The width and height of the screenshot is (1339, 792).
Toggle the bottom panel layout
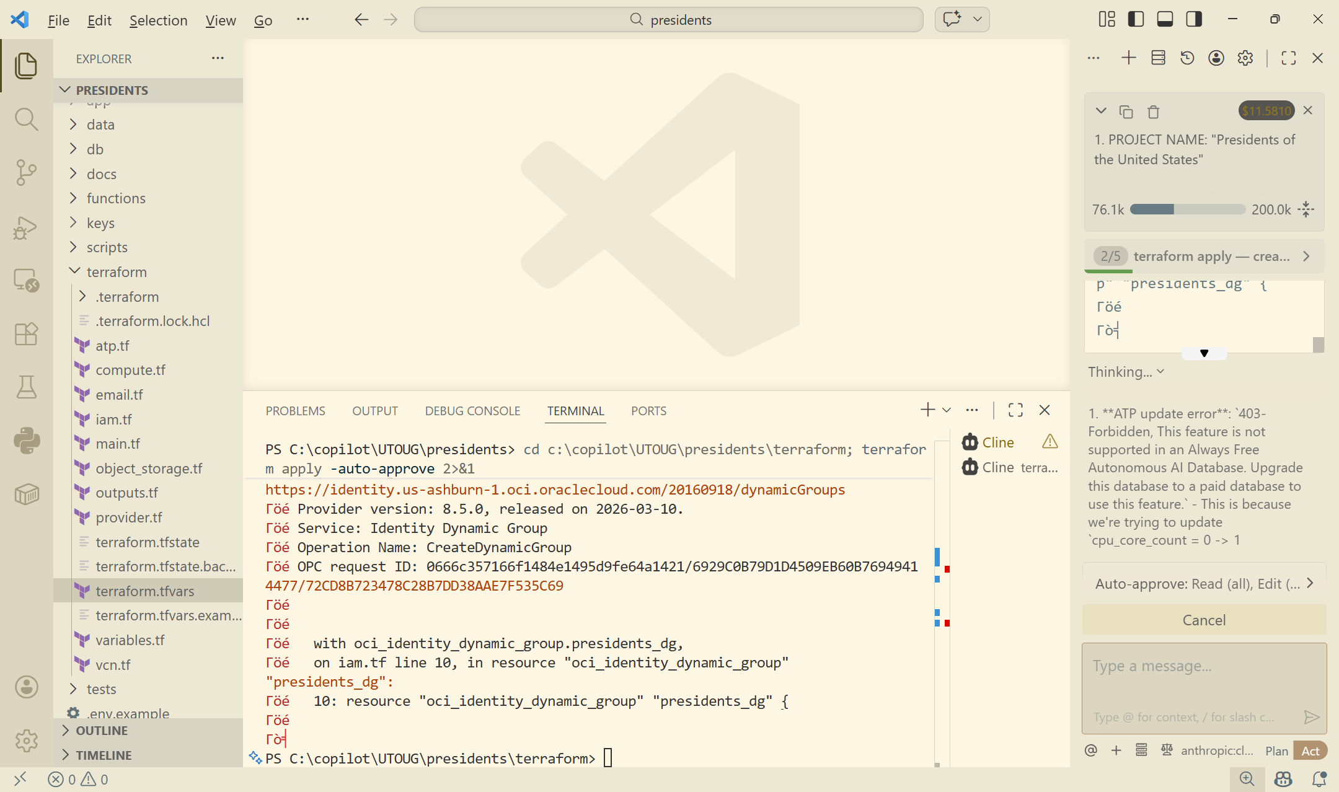tap(1165, 19)
